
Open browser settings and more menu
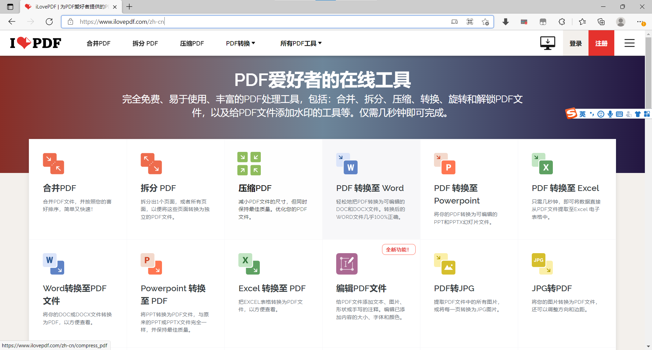tap(641, 22)
